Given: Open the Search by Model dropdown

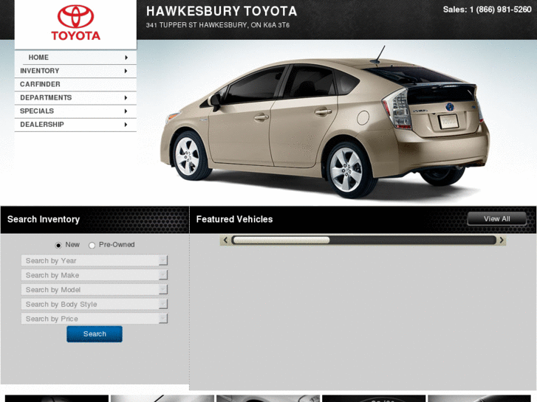Looking at the screenshot, I should [95, 290].
